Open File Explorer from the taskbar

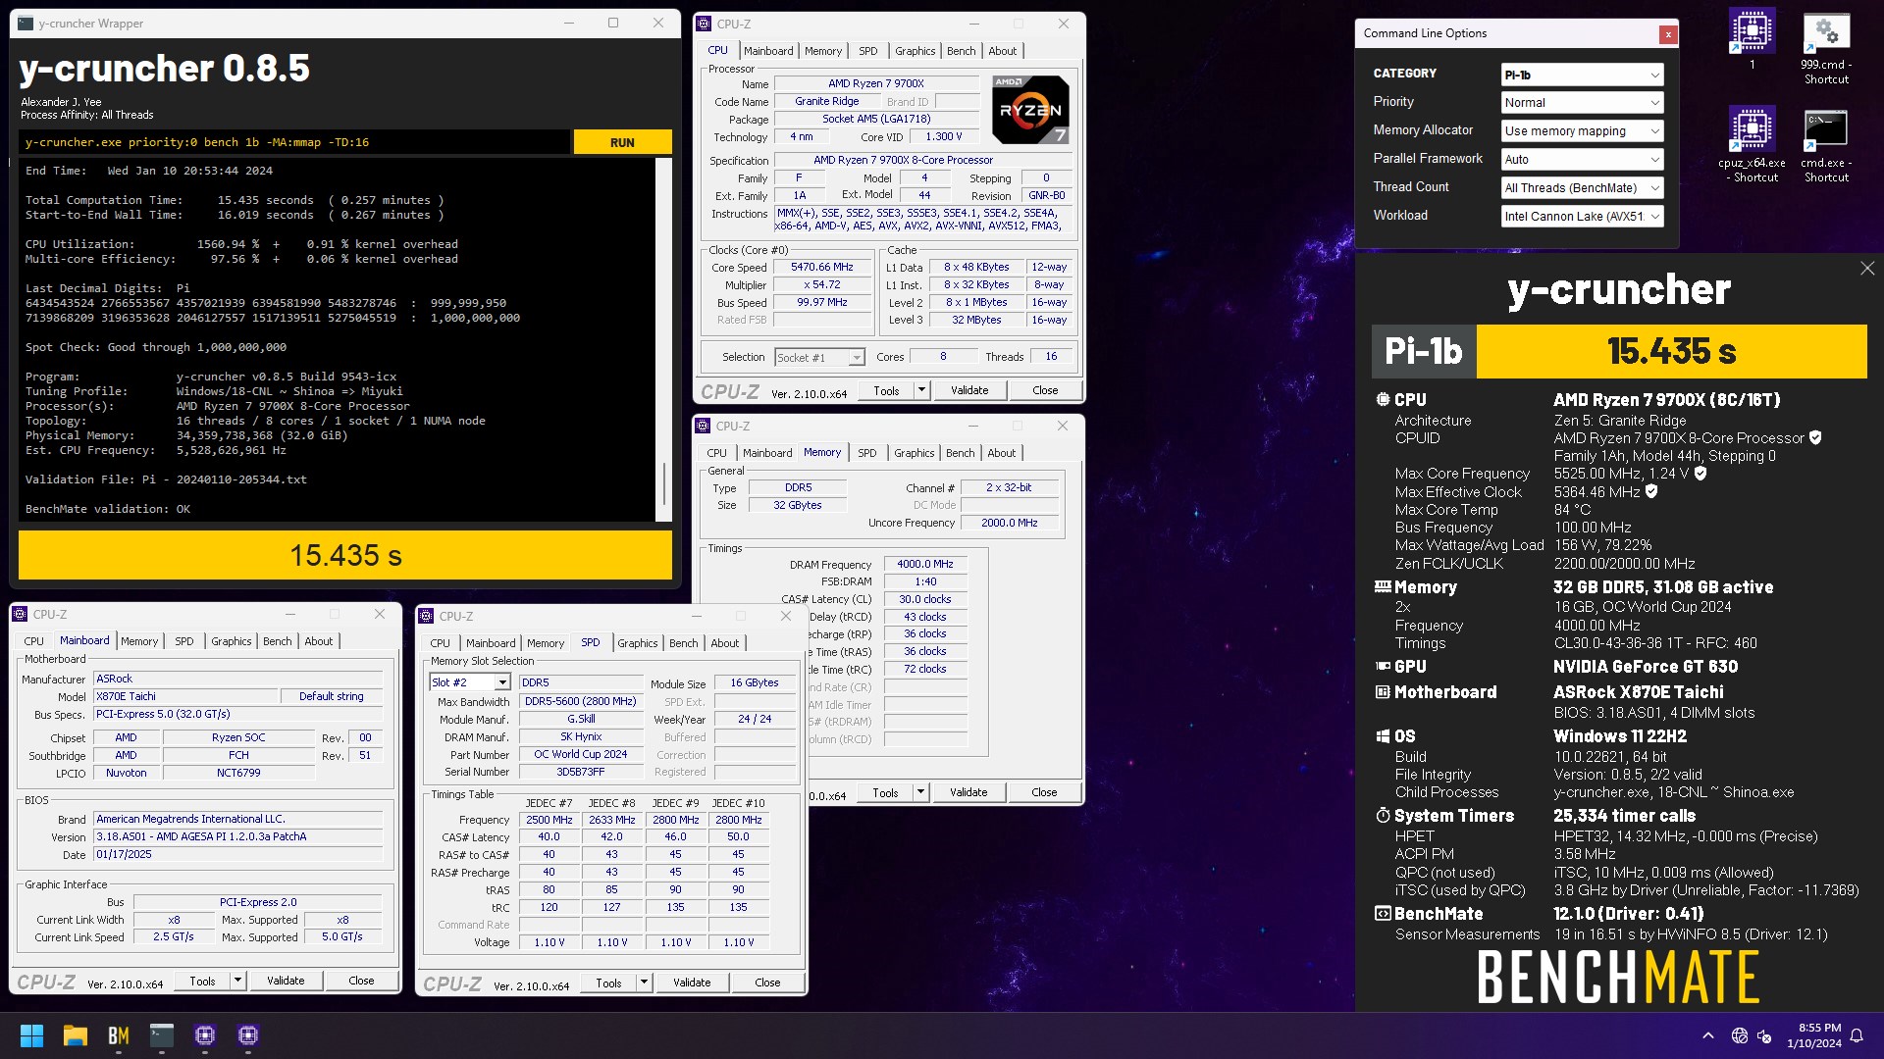pyautogui.click(x=76, y=1035)
